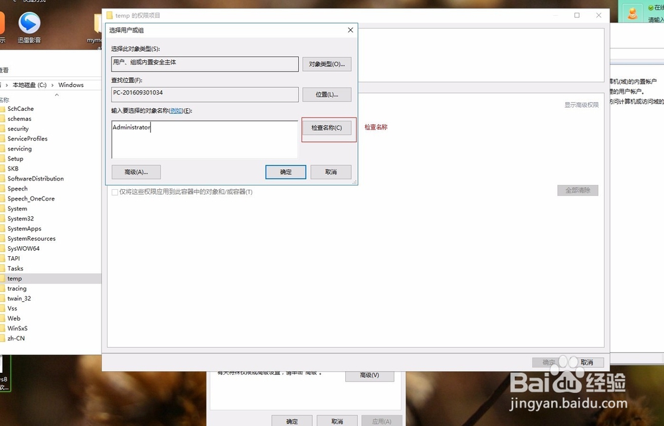
Task: Click 取消 in the Select User dialog
Action: [331, 172]
